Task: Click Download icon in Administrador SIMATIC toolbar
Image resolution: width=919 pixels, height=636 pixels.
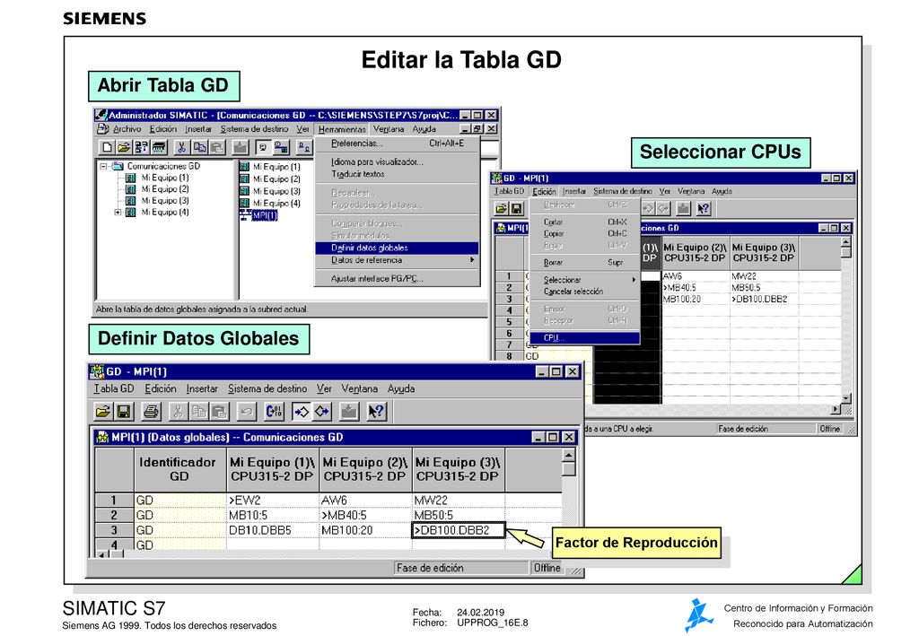Action: point(241,148)
